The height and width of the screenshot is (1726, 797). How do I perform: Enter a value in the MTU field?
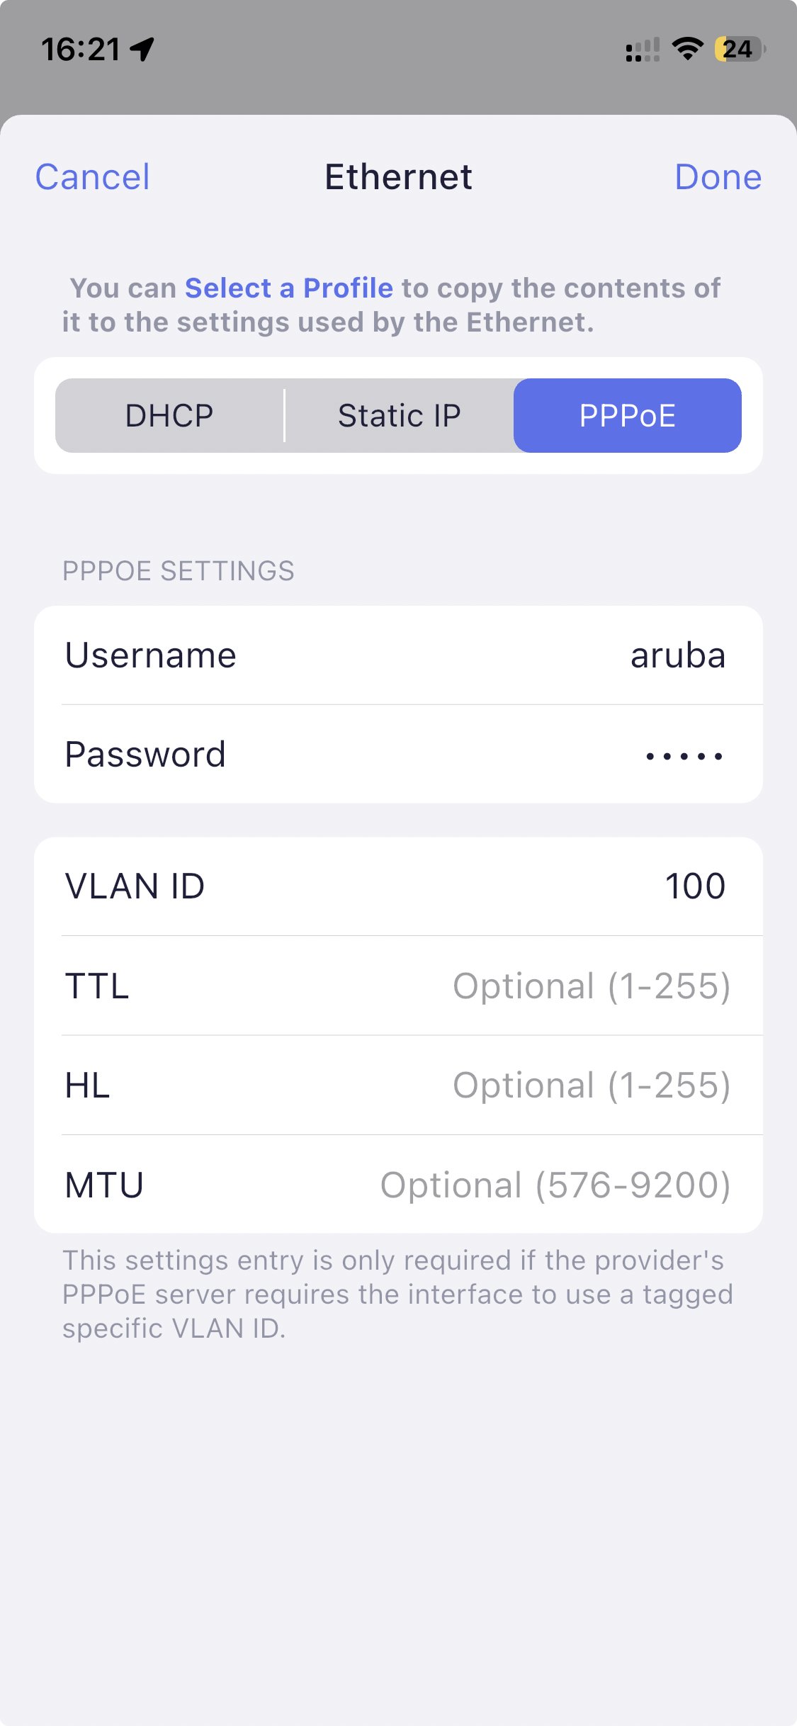coord(555,1185)
